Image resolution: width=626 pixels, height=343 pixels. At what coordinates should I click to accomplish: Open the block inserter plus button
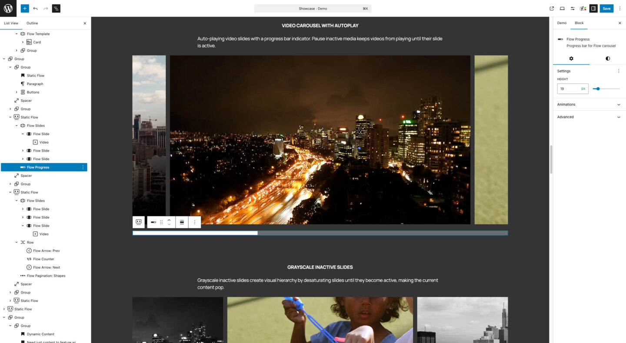(25, 8)
